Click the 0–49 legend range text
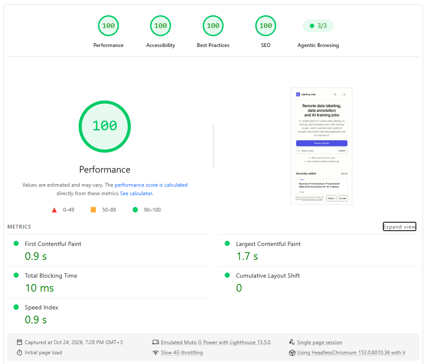432x364 pixels. click(68, 210)
